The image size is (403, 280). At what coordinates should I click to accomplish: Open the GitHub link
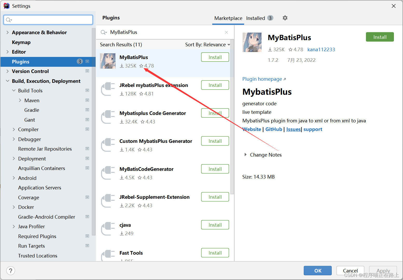[x=274, y=129]
